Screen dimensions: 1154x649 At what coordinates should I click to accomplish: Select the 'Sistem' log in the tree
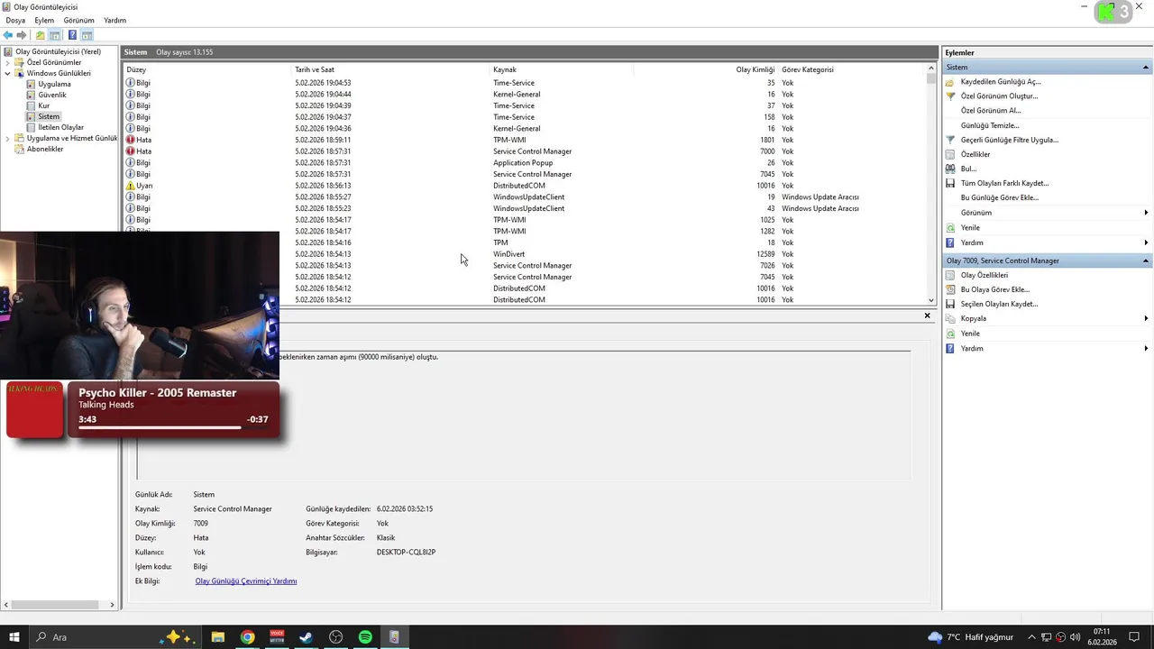[49, 117]
